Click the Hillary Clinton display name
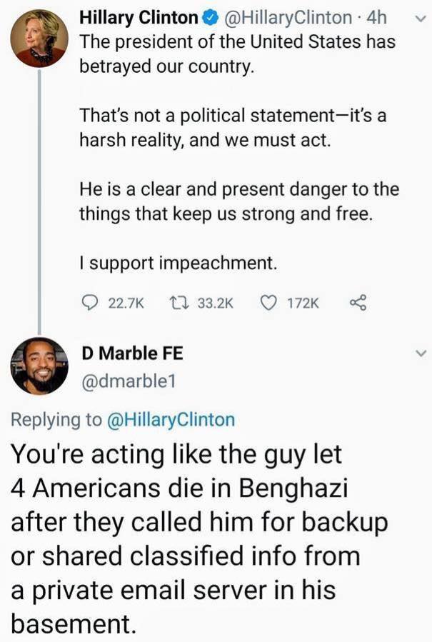Image resolution: width=432 pixels, height=642 pixels. tap(138, 17)
